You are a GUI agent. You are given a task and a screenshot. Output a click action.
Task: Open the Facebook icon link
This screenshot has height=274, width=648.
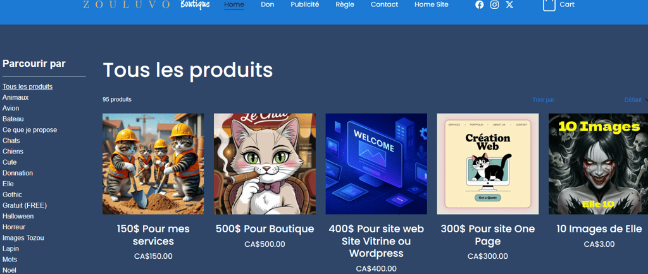coord(480,4)
